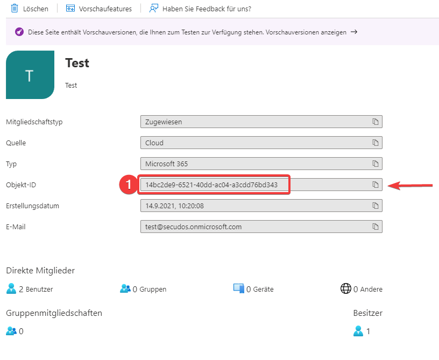Screen dimensions: 439x360
Task: Copy the E-Mail address value
Action: pos(376,227)
